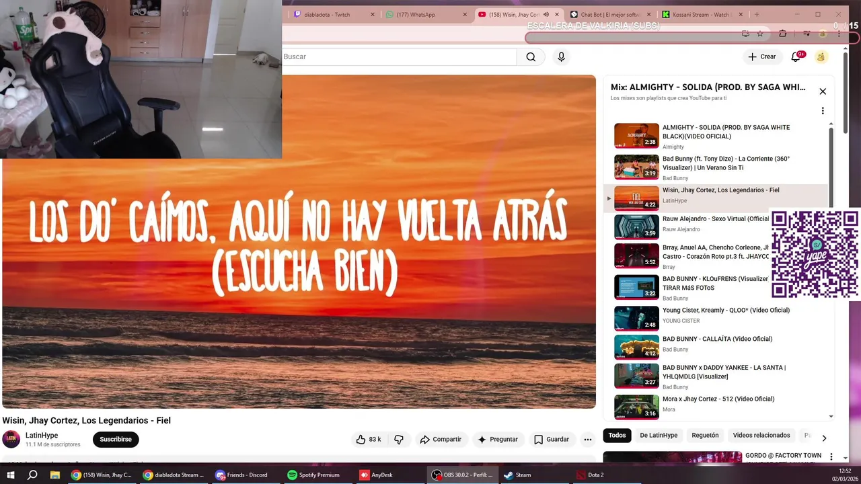Switch to the diabladota - Twitch tab

tap(327, 14)
